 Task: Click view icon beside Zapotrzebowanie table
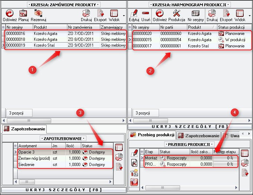coord(119,148)
